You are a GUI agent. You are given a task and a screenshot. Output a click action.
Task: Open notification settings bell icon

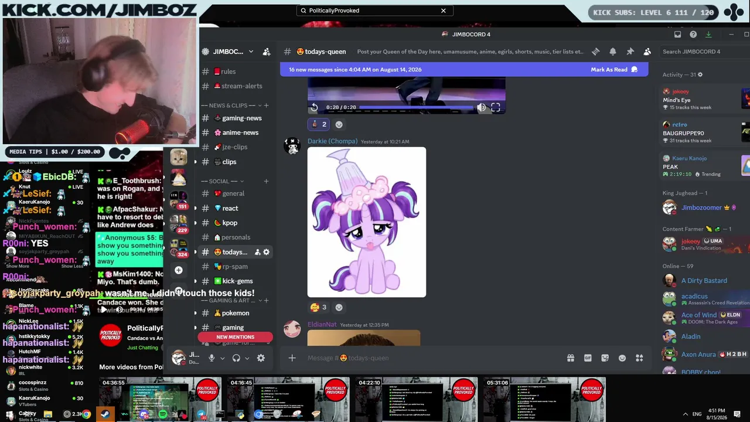(x=613, y=52)
